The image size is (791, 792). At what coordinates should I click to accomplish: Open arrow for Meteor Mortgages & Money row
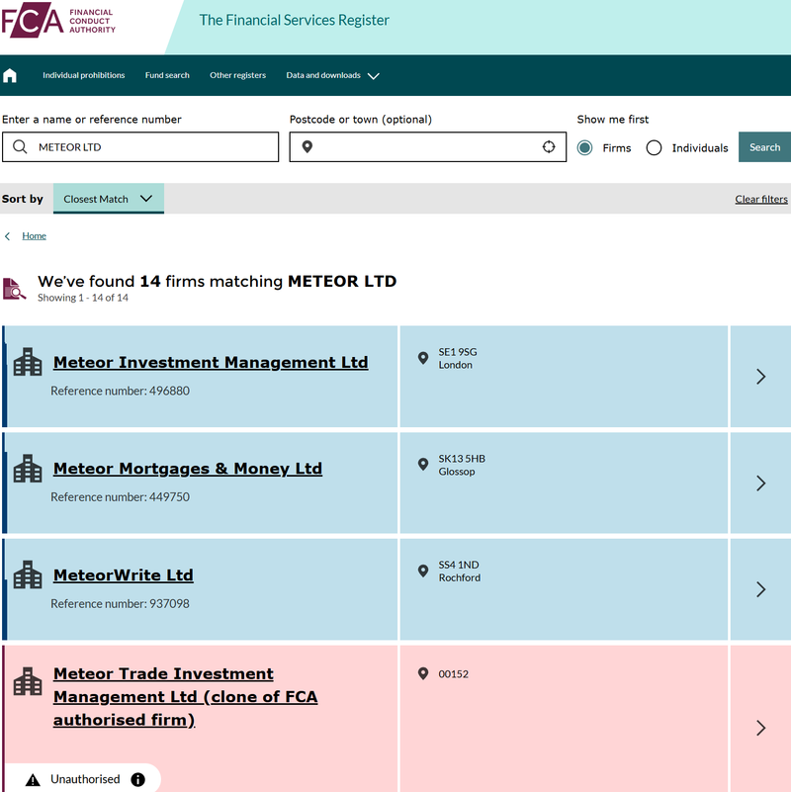click(760, 483)
